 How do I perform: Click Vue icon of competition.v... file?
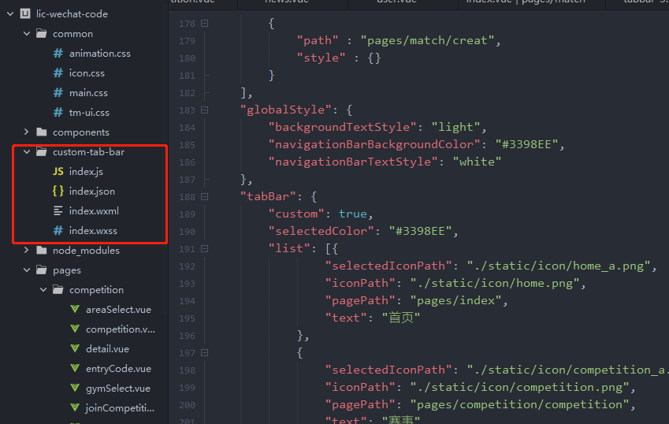point(75,329)
